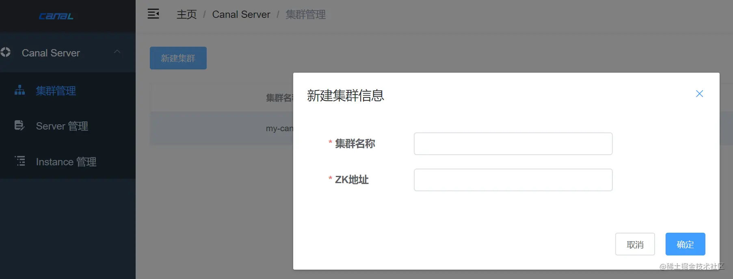Close the 新建集群信息 dialog

pos(699,94)
